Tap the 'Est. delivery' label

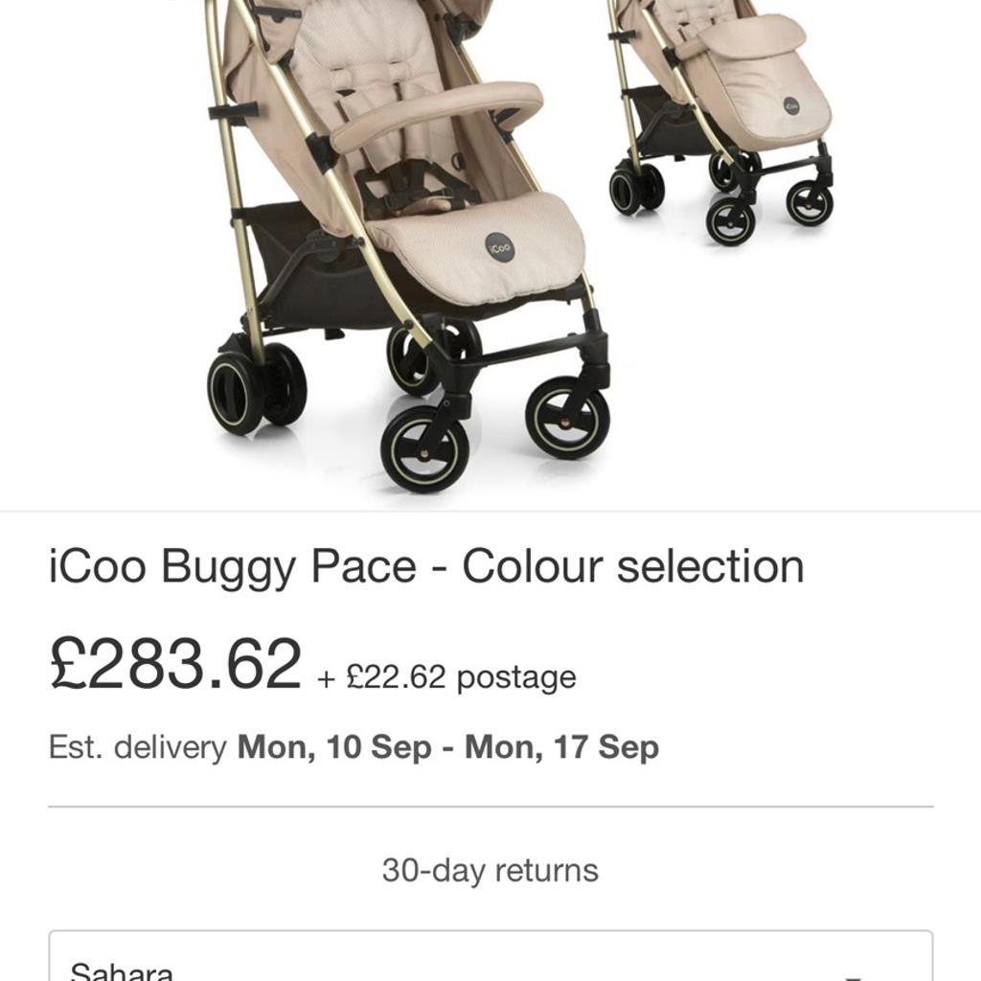tap(137, 747)
